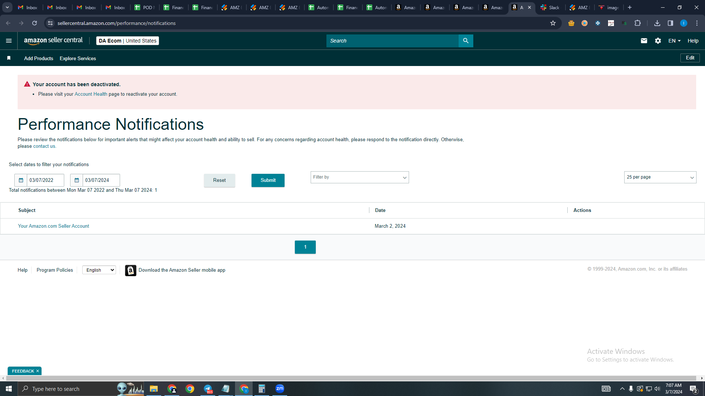Open the Account Health link
This screenshot has width=705, height=396.
pyautogui.click(x=91, y=94)
